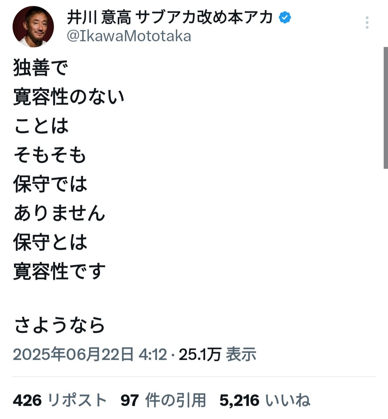388x419 pixels.
Task: Click the line ことは
Action: click(41, 126)
